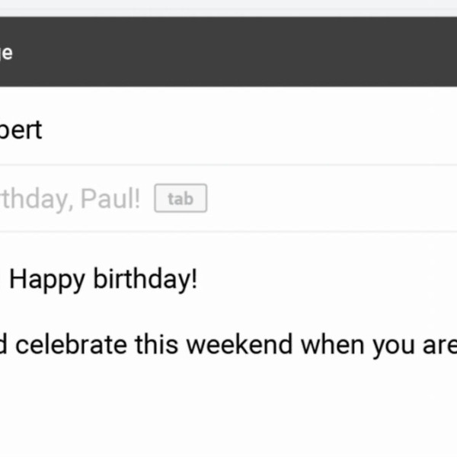Click the light strip above the compose header
Screen dimensions: 457x457
pos(228,6)
